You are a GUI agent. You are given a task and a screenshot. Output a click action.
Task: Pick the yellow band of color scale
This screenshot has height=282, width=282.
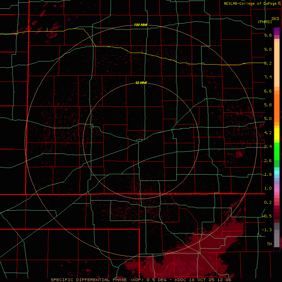coord(277,134)
